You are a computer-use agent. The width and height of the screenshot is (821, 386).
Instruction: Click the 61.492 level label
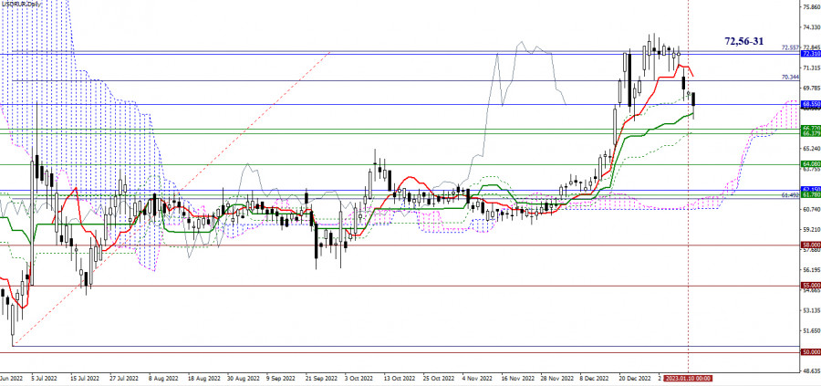point(790,195)
